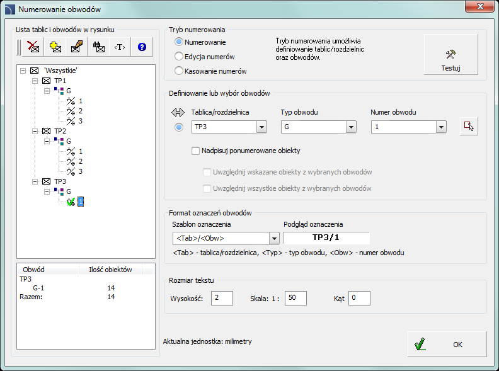Collapse the G node under TP3

pos(47,191)
